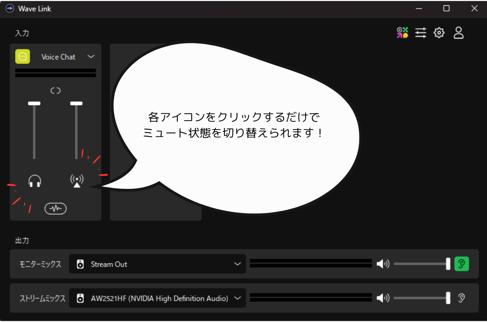Viewport: 487px width, 322px height.
Task: Toggle the green monitor mix listen ear
Action: pos(462,264)
